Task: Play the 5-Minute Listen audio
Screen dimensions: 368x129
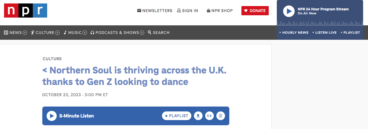Action: (x=52, y=116)
